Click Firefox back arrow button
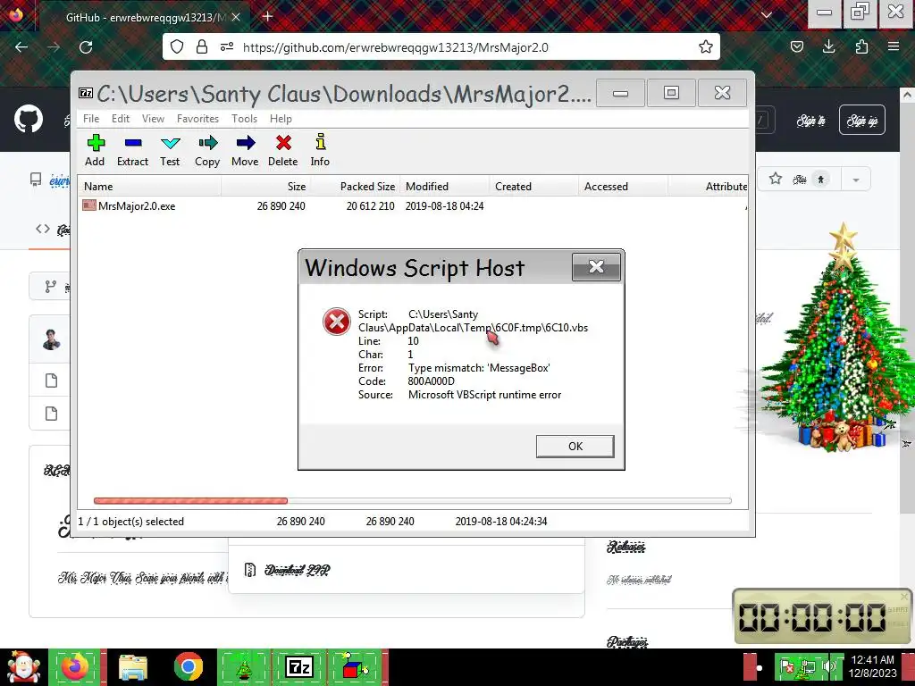The image size is (915, 686). (21, 47)
